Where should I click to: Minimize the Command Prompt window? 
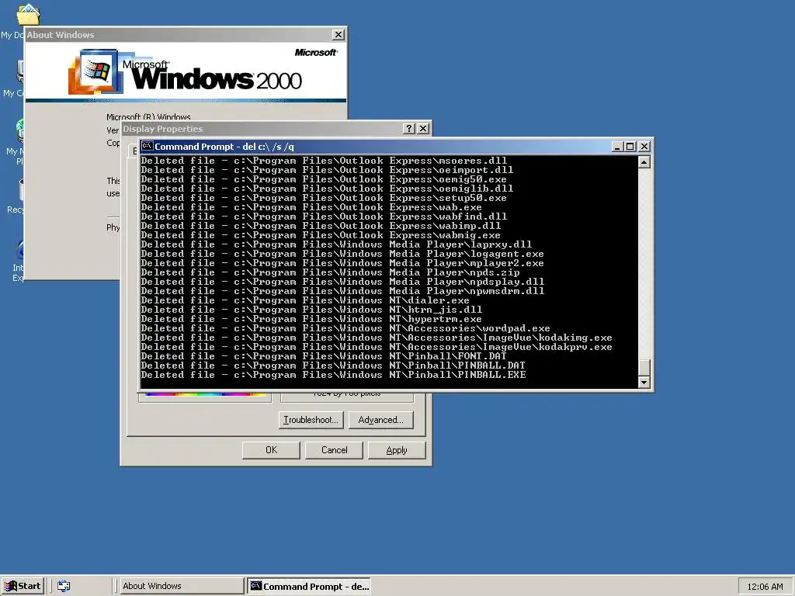click(x=617, y=147)
